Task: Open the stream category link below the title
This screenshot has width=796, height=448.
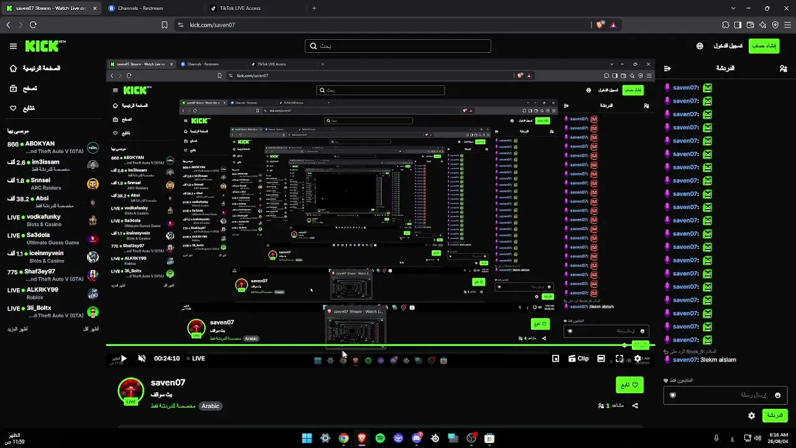Action: [x=173, y=406]
